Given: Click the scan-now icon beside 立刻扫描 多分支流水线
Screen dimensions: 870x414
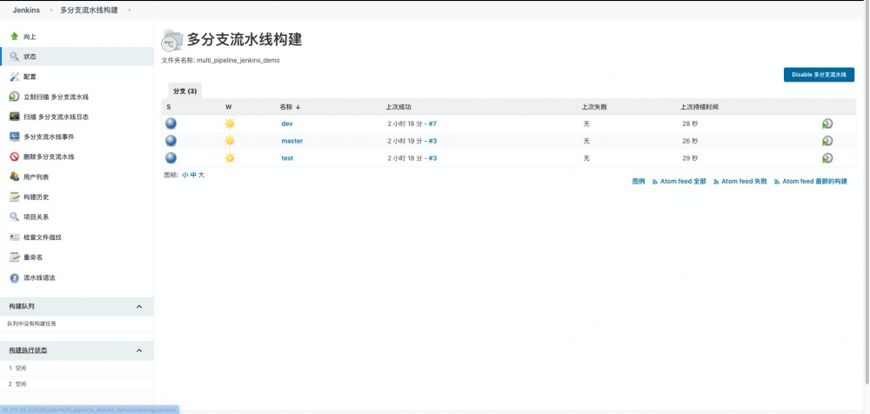Looking at the screenshot, I should tap(15, 97).
